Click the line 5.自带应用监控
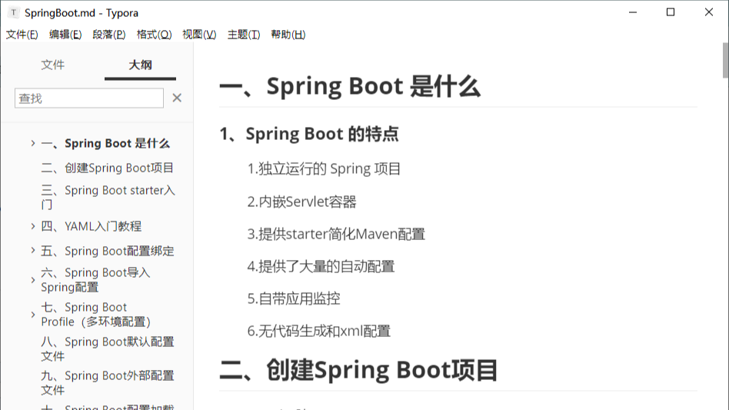 pyautogui.click(x=294, y=298)
